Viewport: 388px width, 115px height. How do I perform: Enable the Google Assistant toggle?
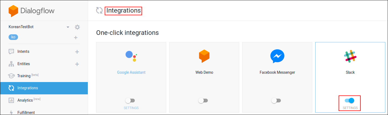[x=130, y=101]
